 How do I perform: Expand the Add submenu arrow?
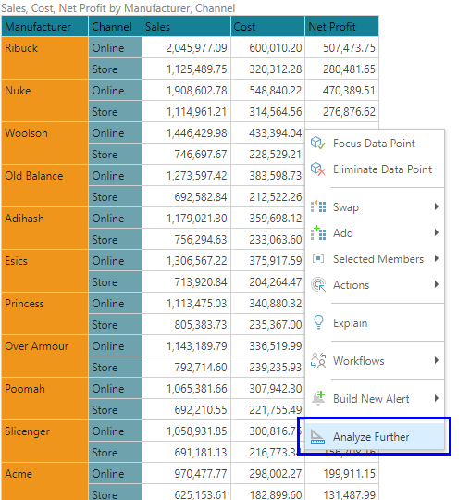[x=436, y=232]
